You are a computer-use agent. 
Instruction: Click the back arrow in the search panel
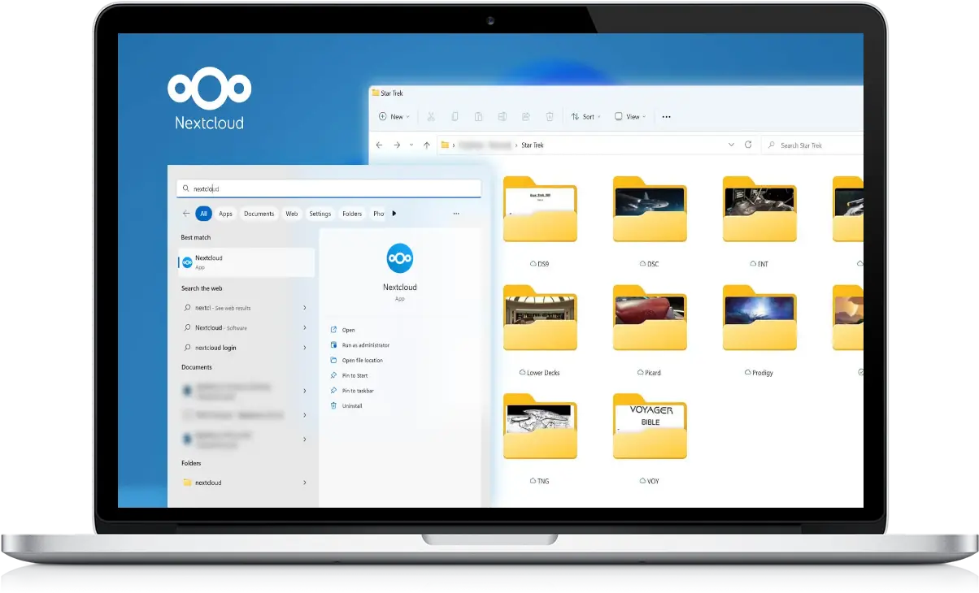[186, 214]
